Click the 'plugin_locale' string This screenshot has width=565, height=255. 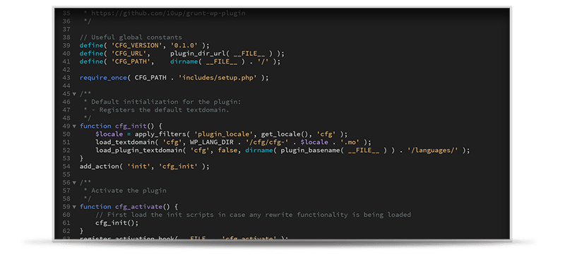[x=223, y=134]
